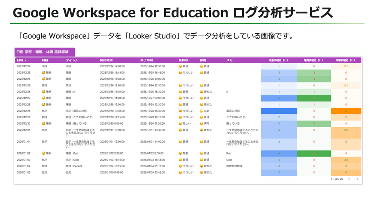Click the sleep emoji in the 2025/12/27 row

(x=43, y=98)
